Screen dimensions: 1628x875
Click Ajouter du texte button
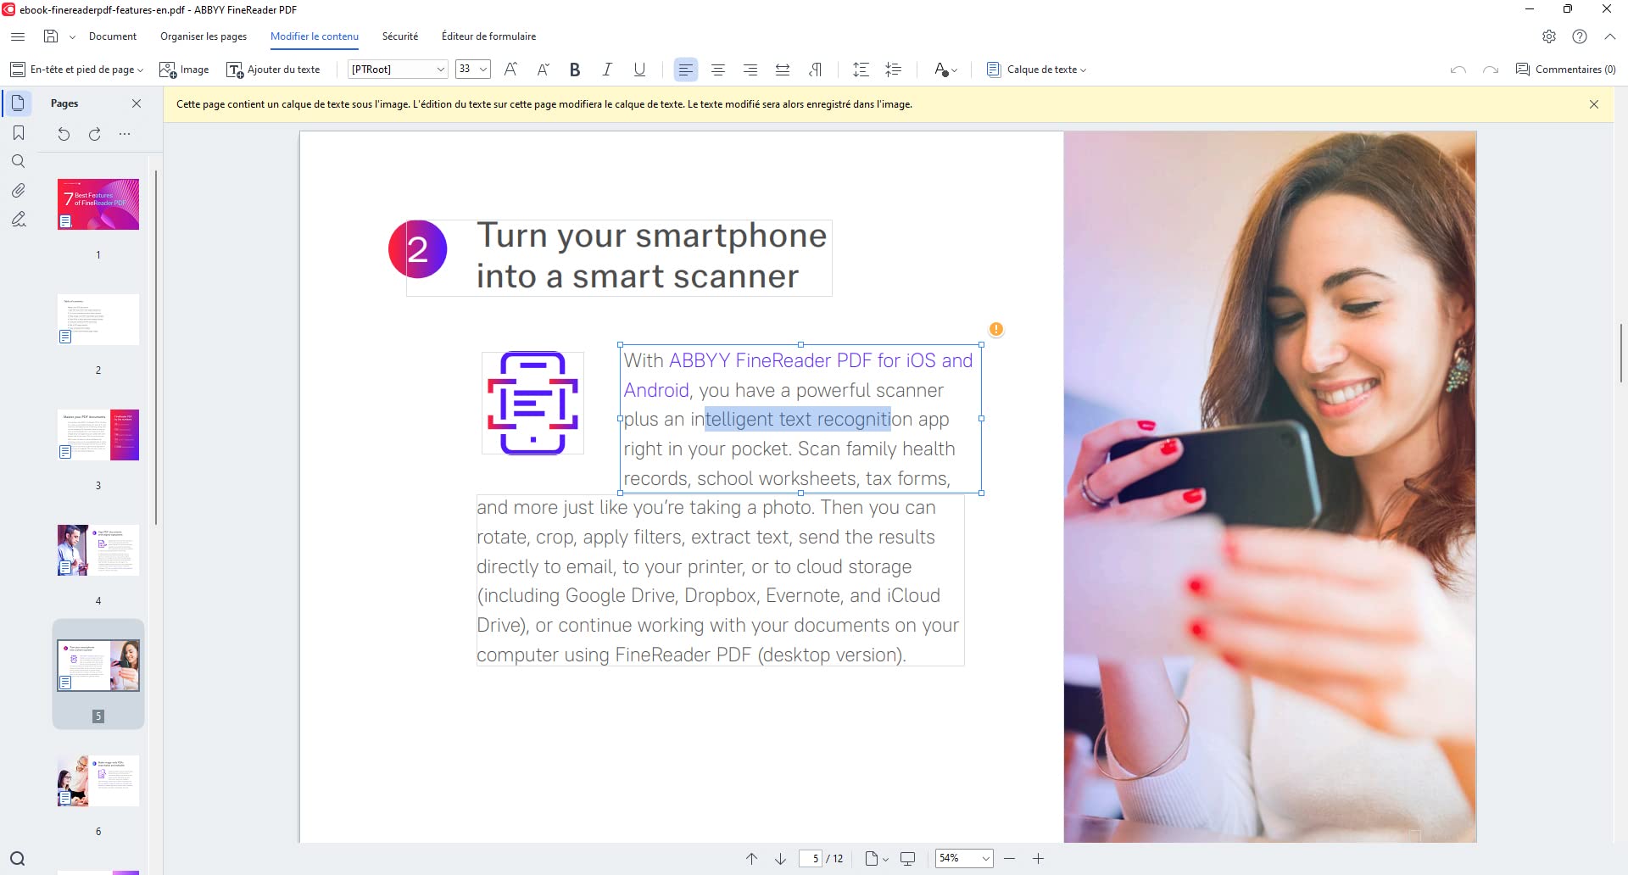point(273,70)
